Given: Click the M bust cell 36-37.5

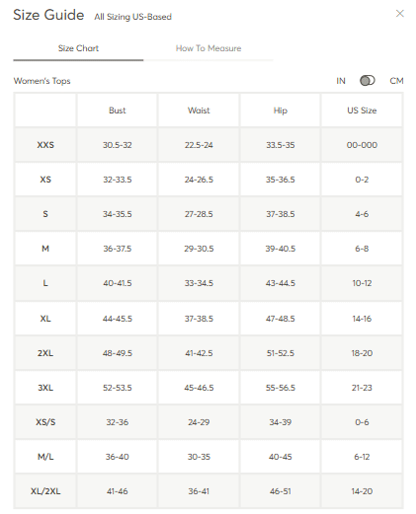Looking at the screenshot, I should click(118, 249).
